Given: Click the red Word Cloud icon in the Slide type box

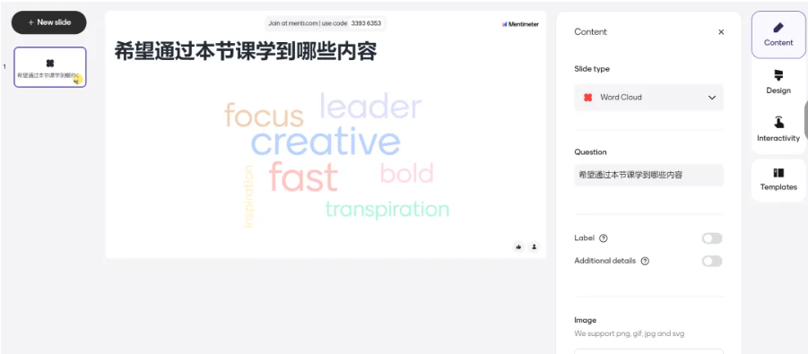Looking at the screenshot, I should 588,98.
